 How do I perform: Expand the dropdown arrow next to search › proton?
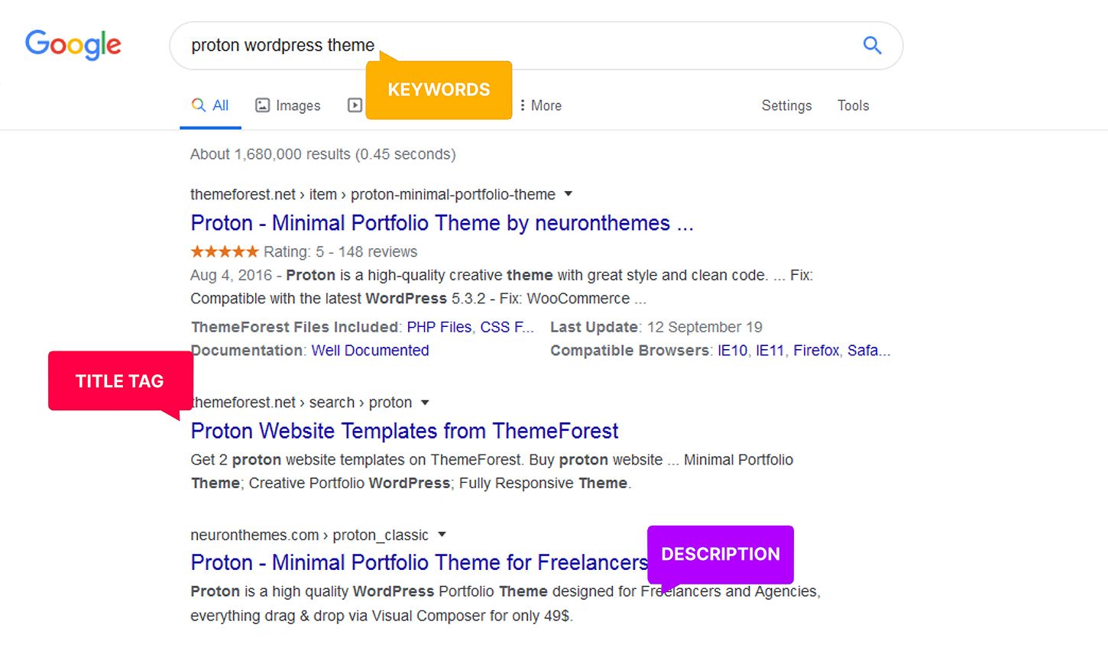point(425,403)
